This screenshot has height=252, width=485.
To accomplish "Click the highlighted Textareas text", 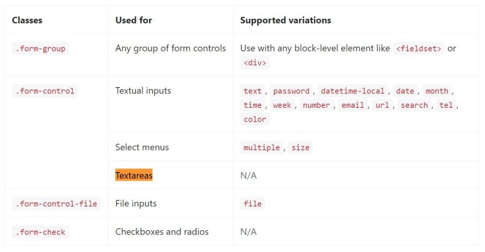I will (134, 175).
